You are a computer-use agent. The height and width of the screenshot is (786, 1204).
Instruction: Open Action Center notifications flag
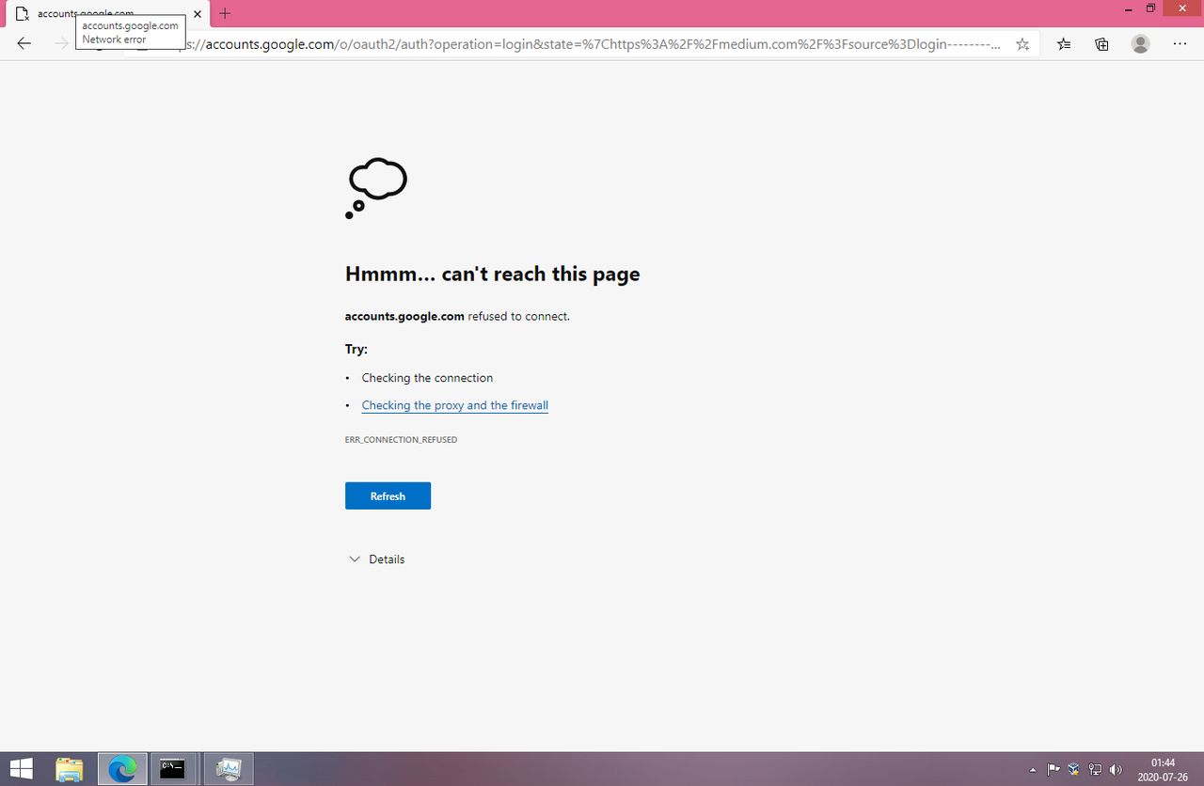pos(1053,768)
